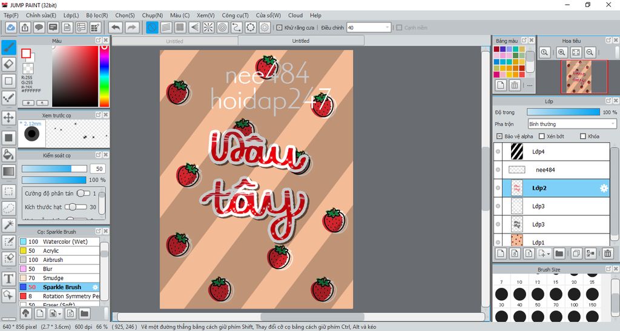The image size is (620, 331).
Task: Toggle visibility of layer Lớp4
Action: [498, 152]
